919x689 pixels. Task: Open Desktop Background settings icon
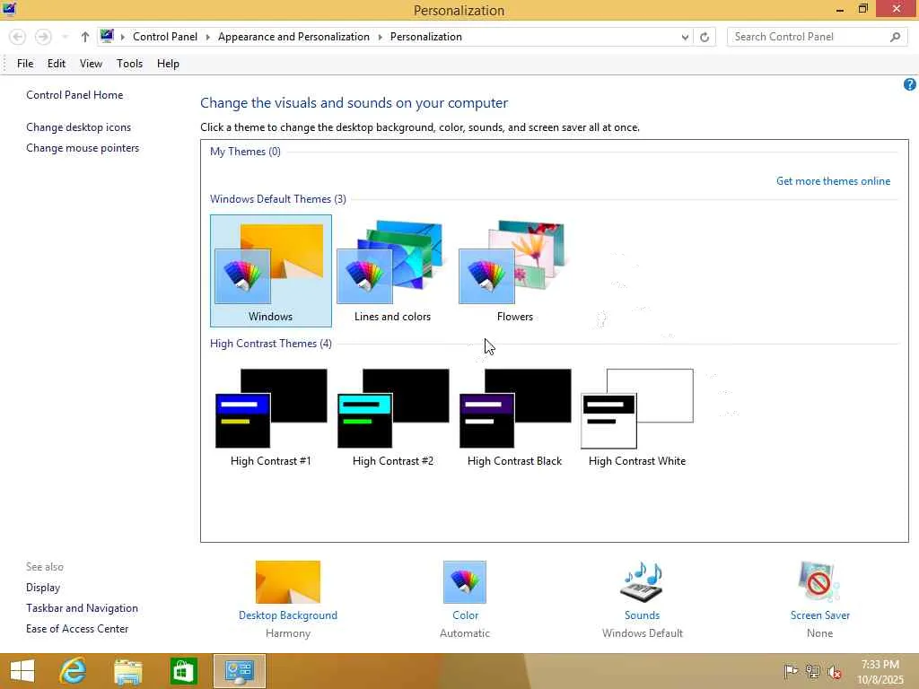click(288, 581)
